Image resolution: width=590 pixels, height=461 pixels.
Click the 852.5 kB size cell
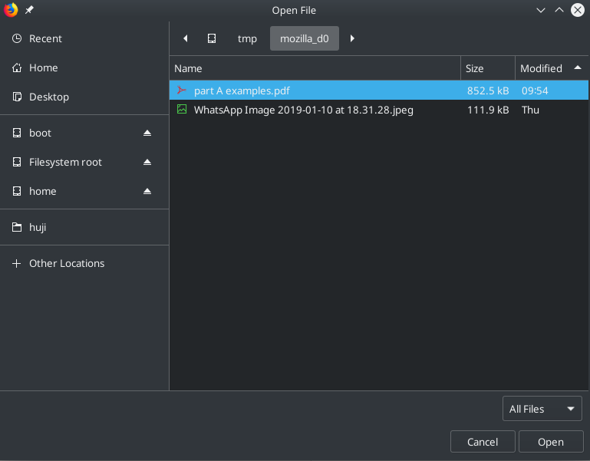click(x=488, y=91)
